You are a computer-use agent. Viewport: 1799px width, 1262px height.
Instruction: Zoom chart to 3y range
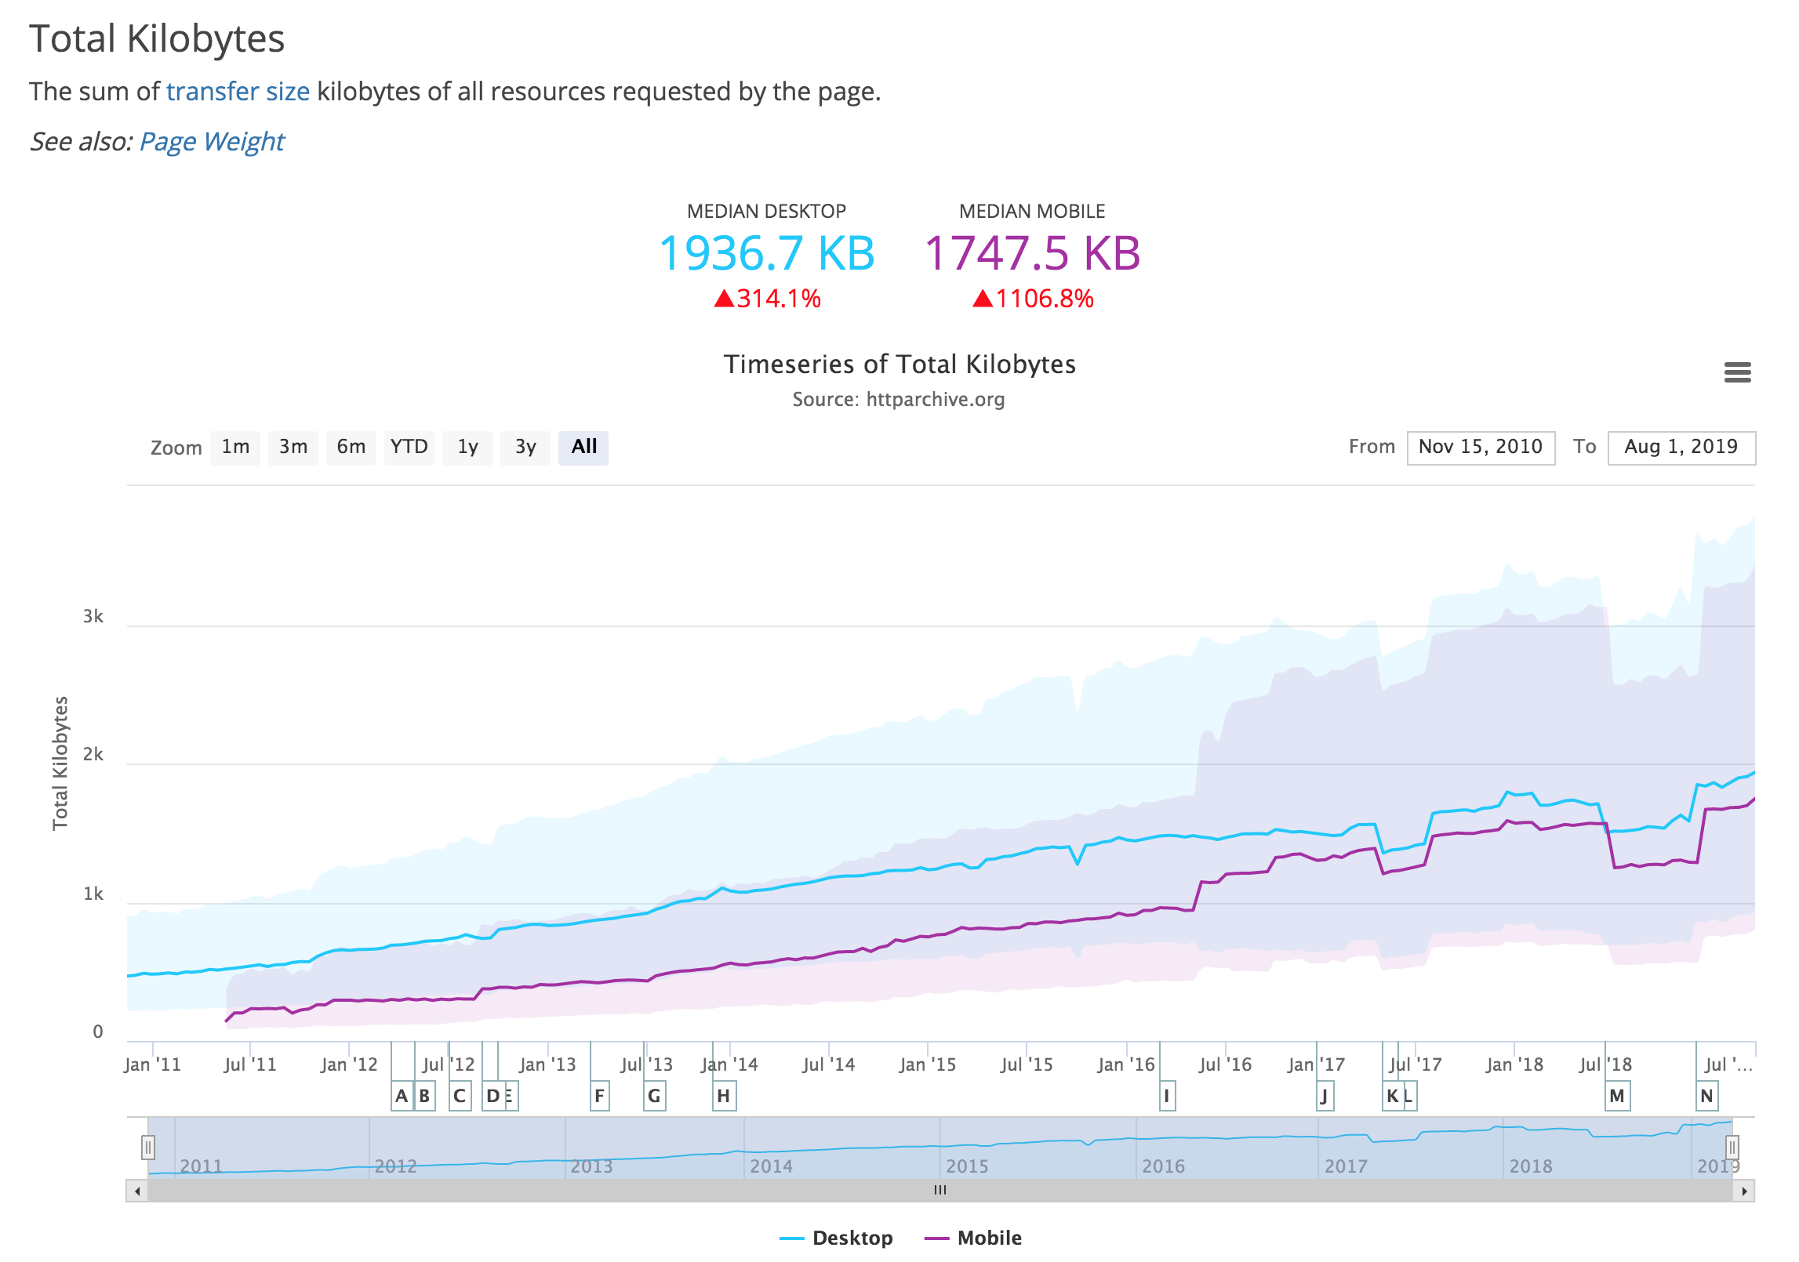[525, 448]
